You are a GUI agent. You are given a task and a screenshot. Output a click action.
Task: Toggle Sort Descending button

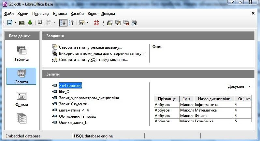click(71, 23)
